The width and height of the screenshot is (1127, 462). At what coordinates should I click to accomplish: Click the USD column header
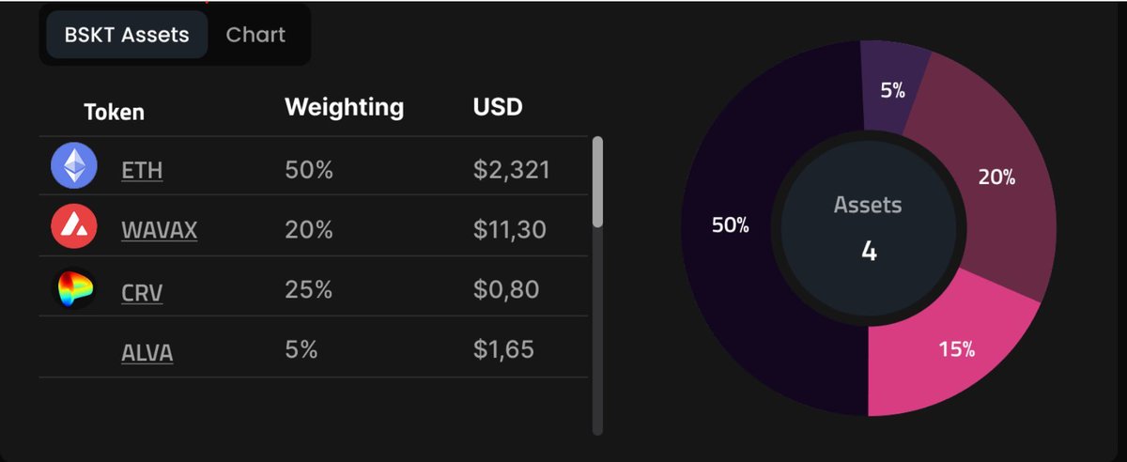point(498,107)
